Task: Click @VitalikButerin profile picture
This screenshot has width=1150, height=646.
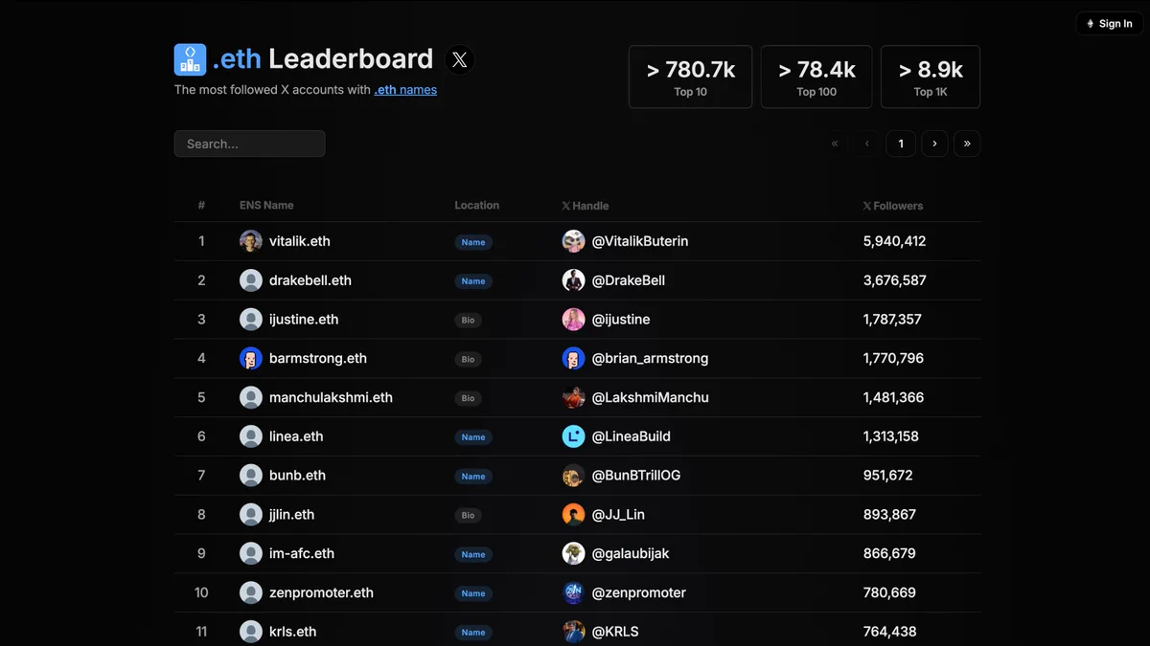Action: (573, 241)
